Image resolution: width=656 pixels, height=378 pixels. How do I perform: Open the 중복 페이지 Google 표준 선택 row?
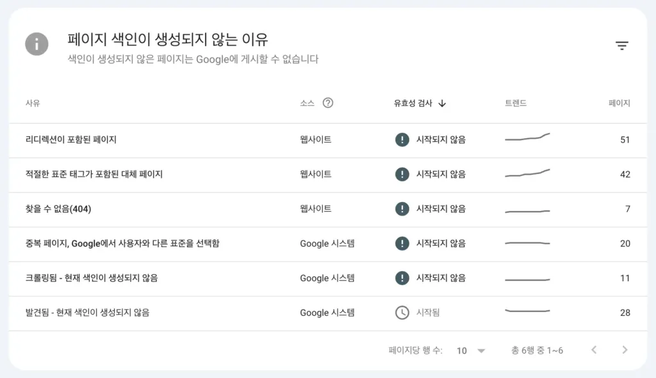[x=122, y=243]
